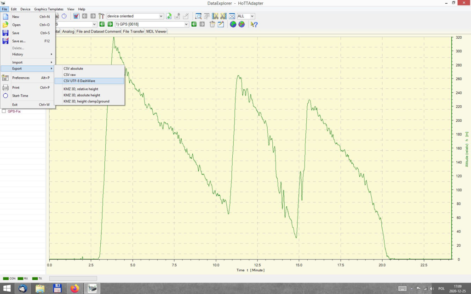Open the ALL dropdown in toolbar
Viewport: 471px width, 294px height.
[252, 16]
